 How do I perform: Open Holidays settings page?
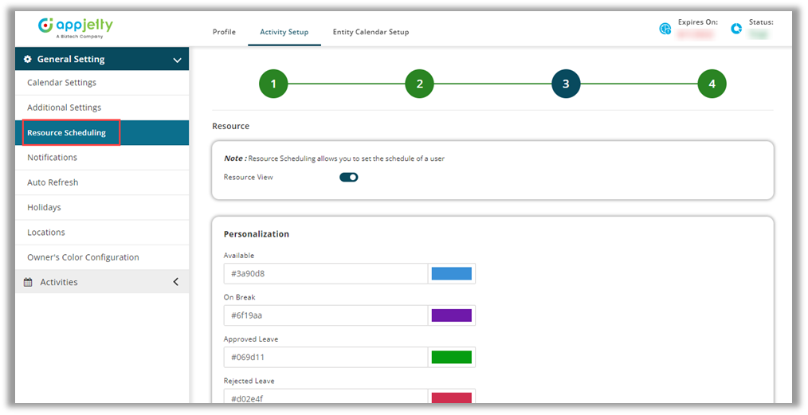pyautogui.click(x=44, y=207)
